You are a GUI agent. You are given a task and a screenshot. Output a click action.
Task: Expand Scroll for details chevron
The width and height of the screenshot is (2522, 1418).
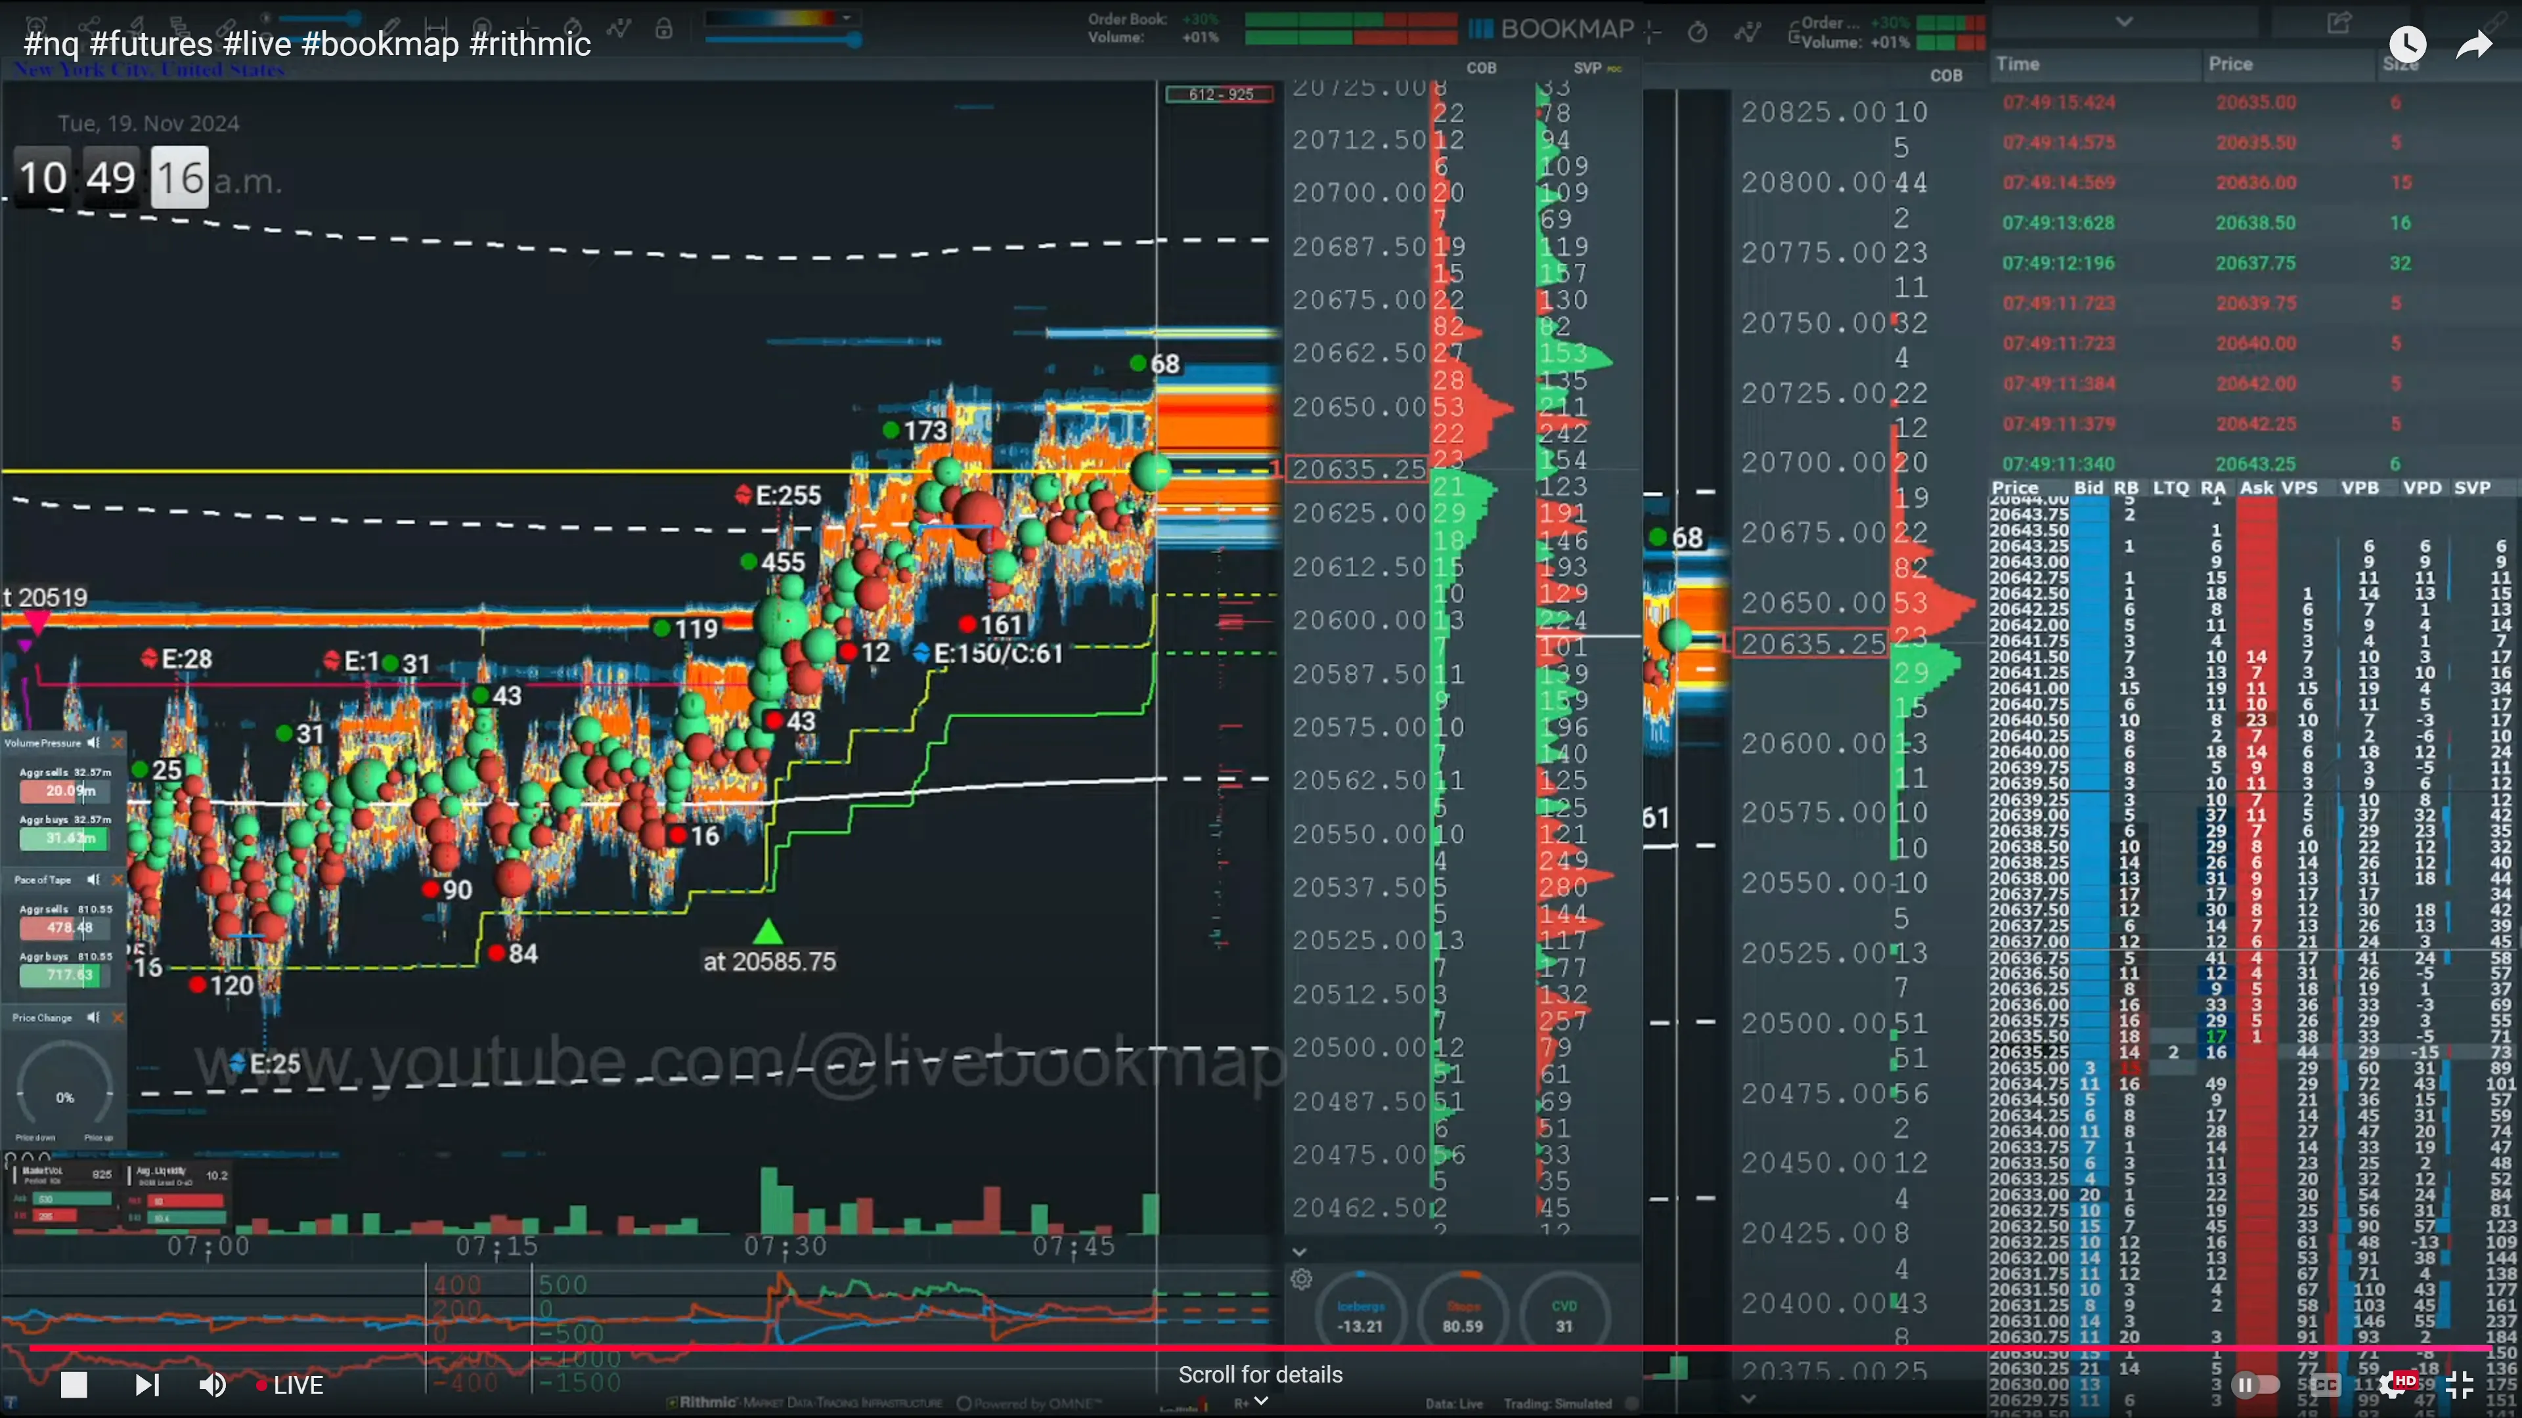pos(1261,1402)
